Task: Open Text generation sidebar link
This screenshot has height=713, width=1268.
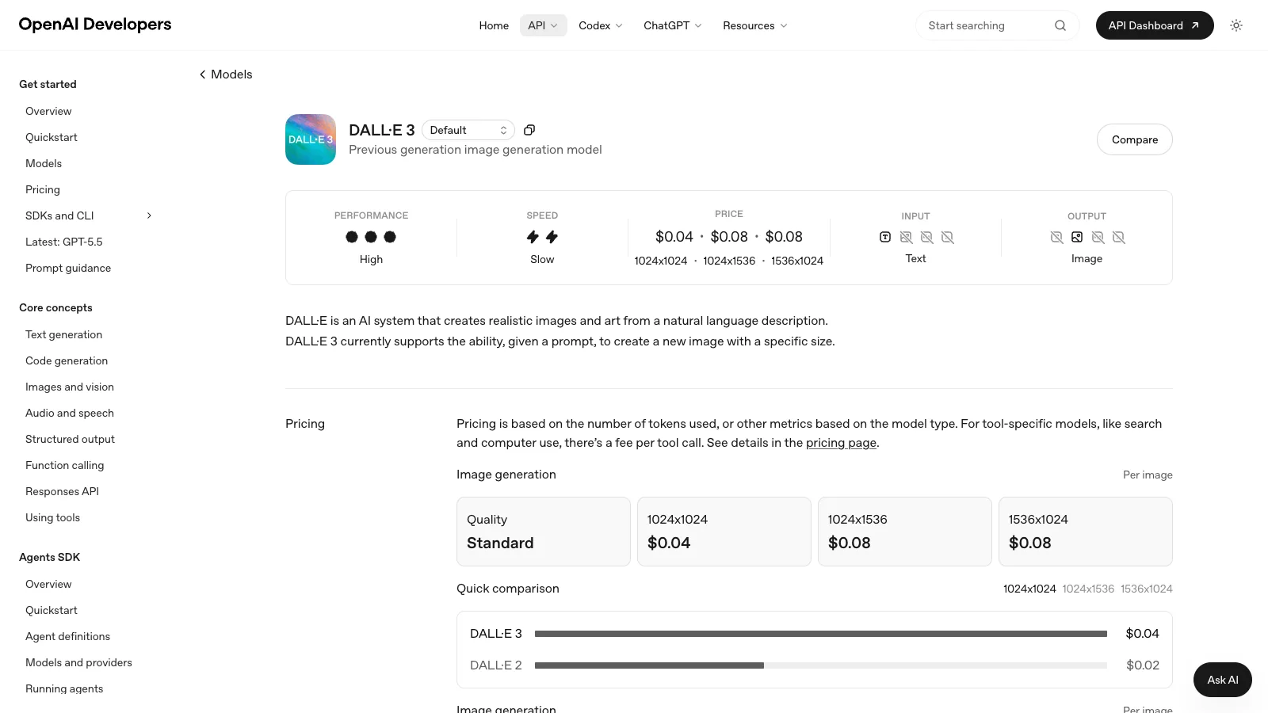Action: [x=63, y=334]
